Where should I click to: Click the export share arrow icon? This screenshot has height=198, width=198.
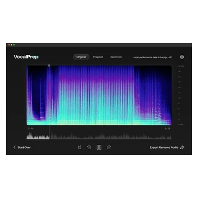(182, 148)
